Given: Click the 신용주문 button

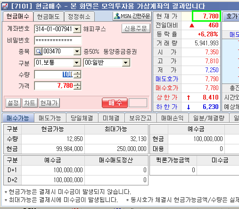Looking at the screenshot, I should 136,28.
